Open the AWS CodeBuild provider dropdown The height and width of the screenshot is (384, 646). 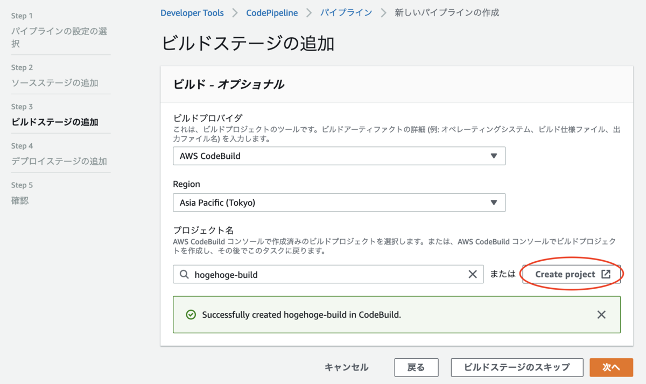339,156
